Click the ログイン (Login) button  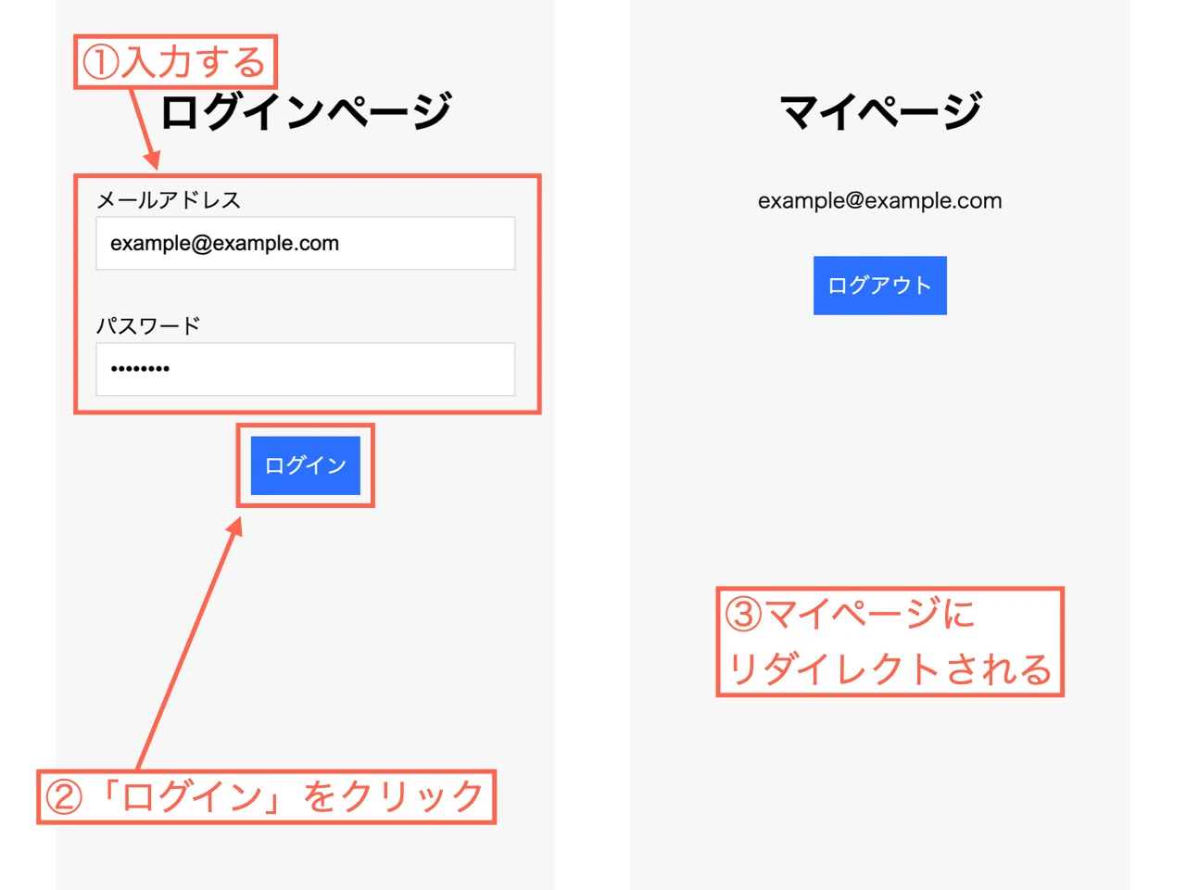305,465
